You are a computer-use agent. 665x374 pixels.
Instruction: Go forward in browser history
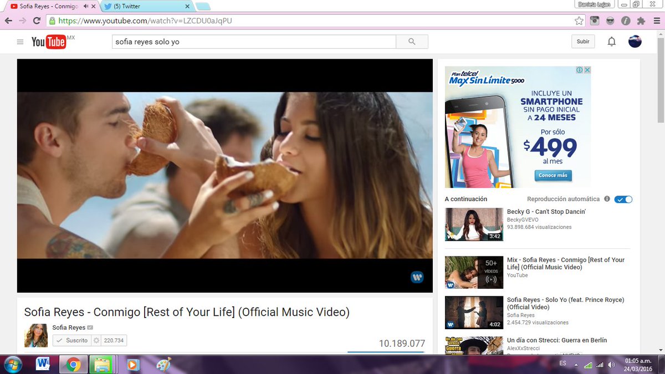23,21
